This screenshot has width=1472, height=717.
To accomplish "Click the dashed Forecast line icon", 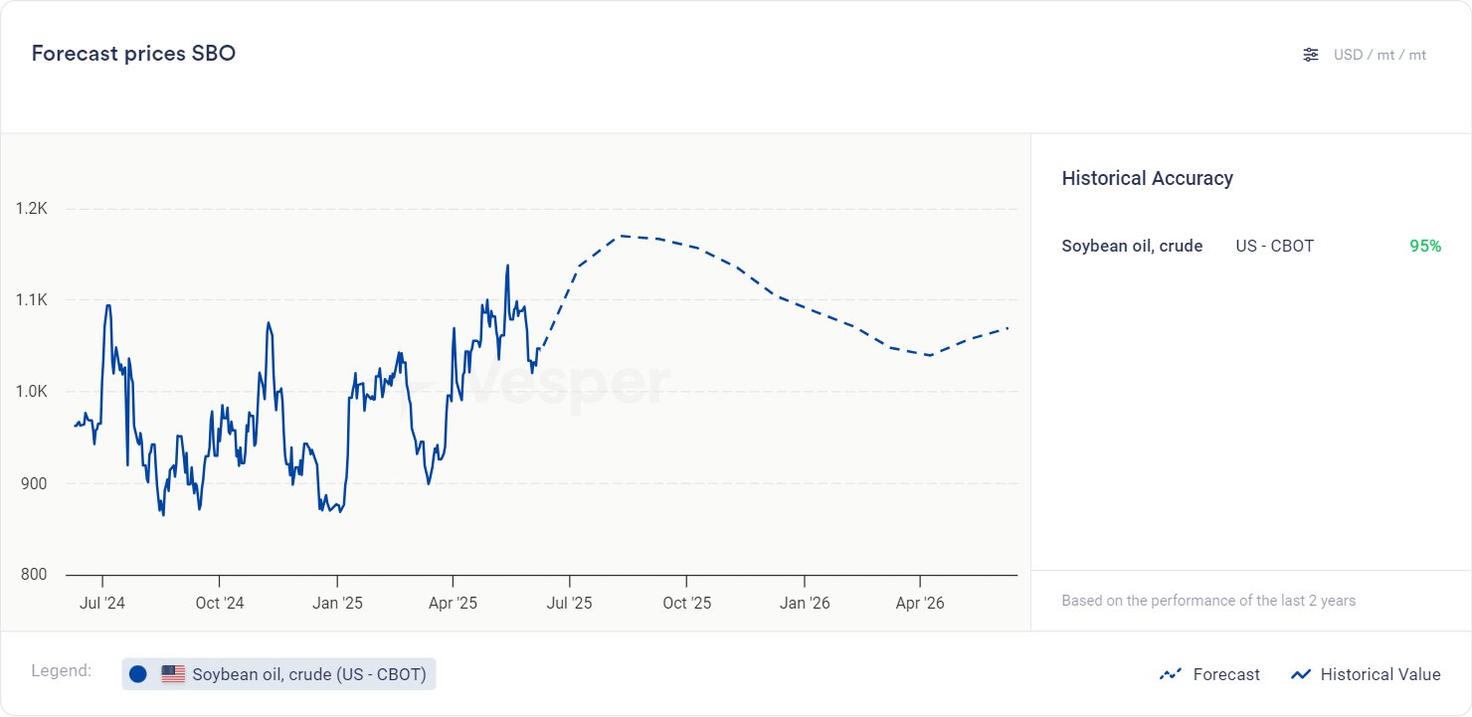I will click(x=1170, y=674).
